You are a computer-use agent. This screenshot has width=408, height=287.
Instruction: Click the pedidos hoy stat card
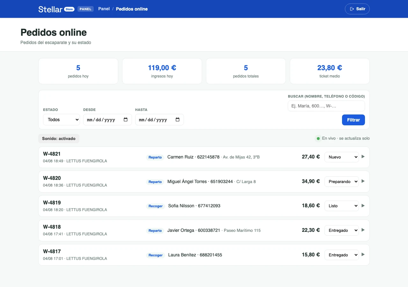point(78,71)
